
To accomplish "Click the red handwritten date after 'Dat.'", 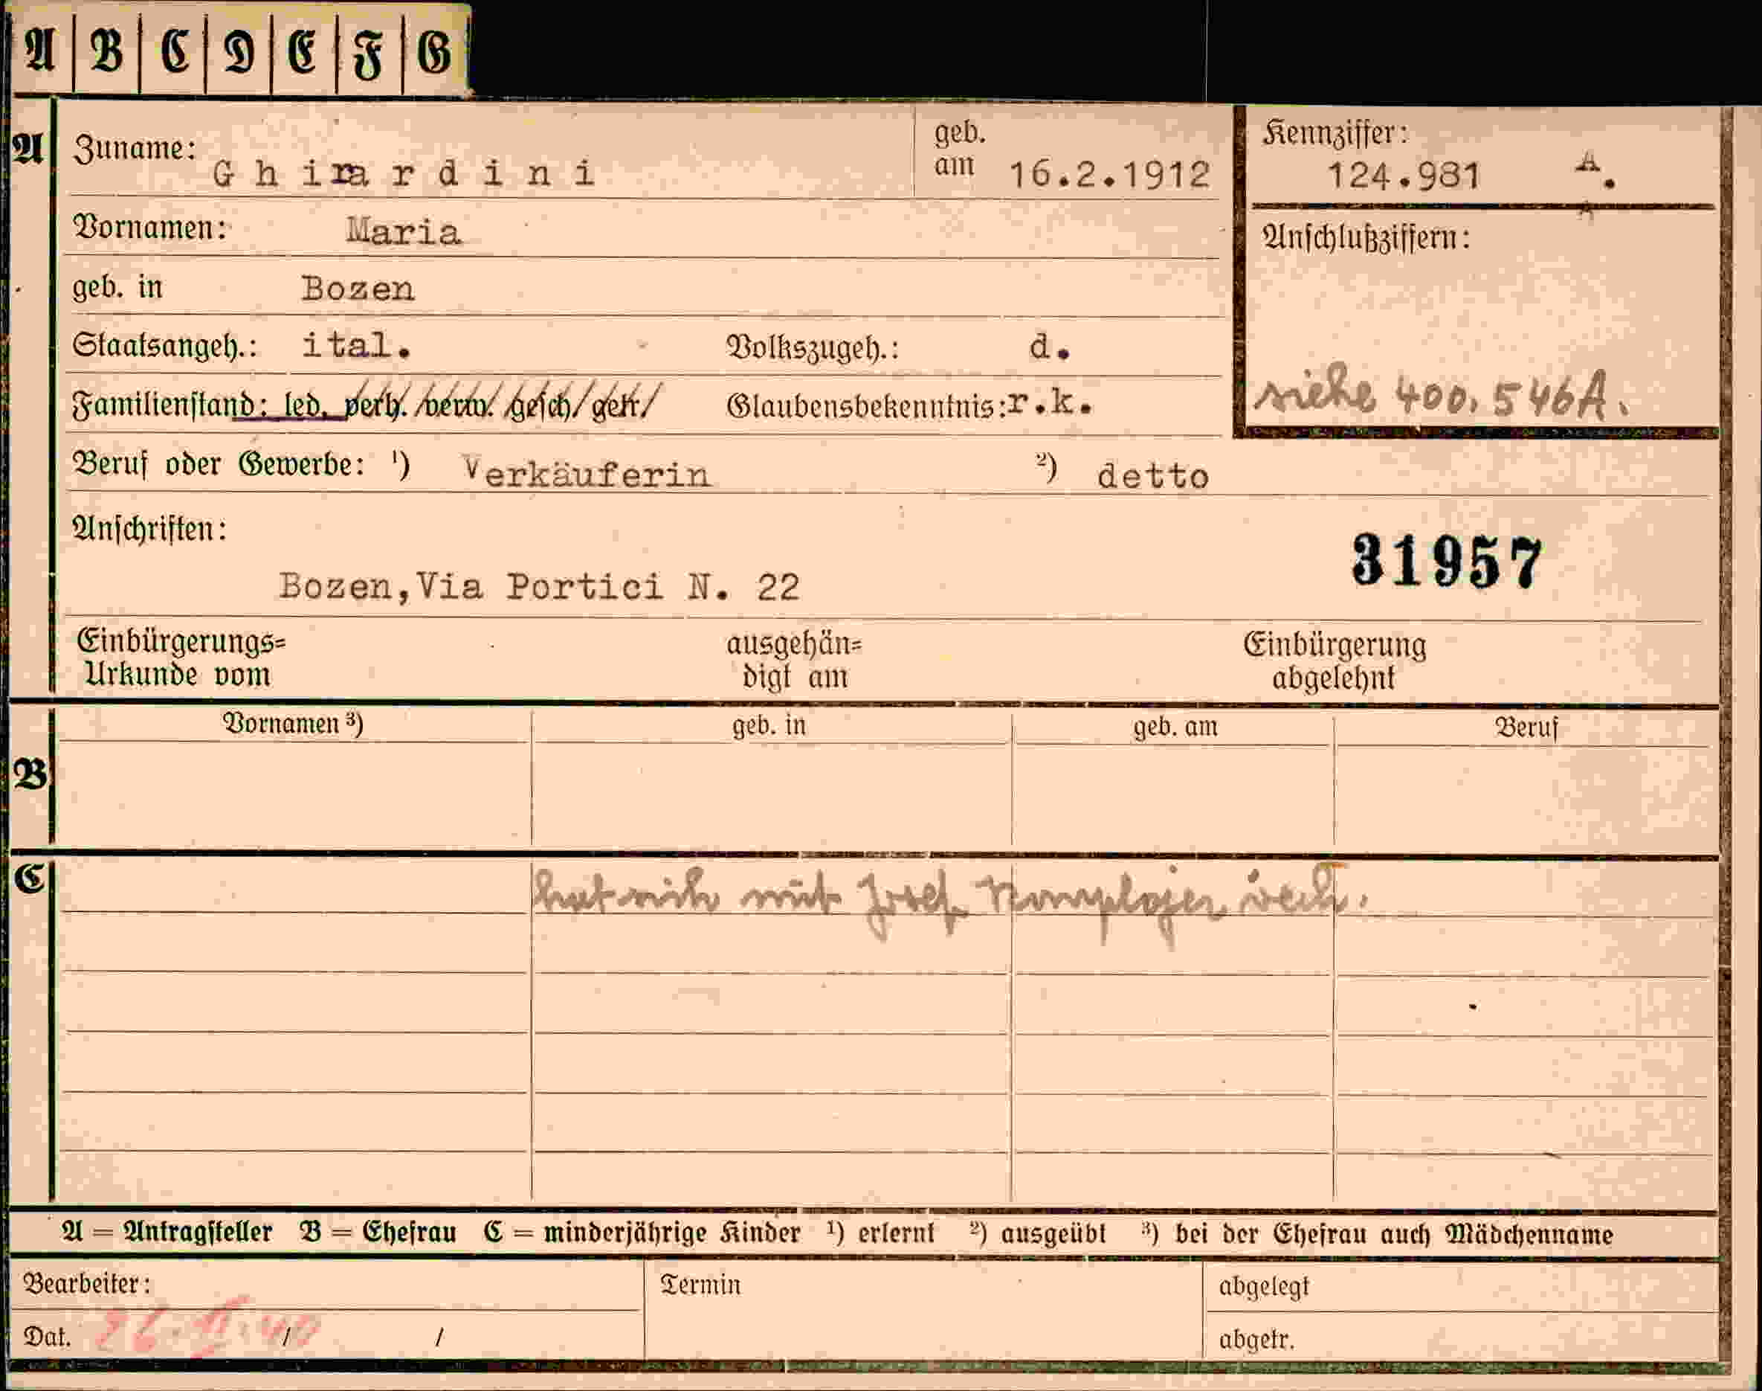I will 207,1329.
